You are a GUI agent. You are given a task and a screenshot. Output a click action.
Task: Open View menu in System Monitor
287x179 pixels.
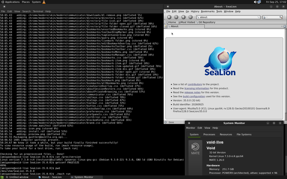(207, 128)
